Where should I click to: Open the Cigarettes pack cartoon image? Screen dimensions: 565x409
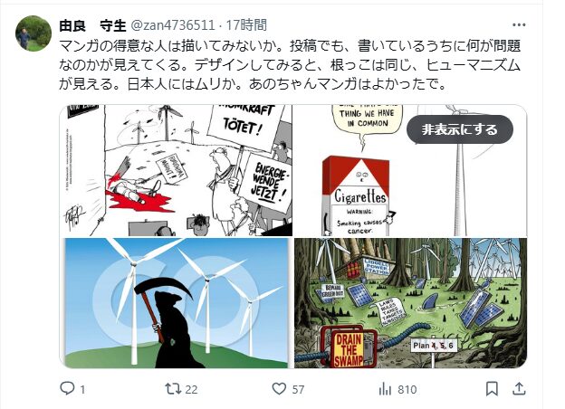pyautogui.click(x=411, y=170)
